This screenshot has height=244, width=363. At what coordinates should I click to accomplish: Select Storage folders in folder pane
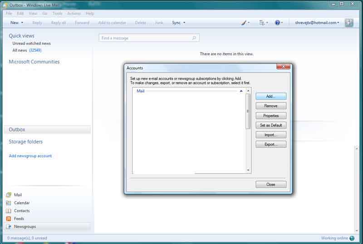click(26, 142)
